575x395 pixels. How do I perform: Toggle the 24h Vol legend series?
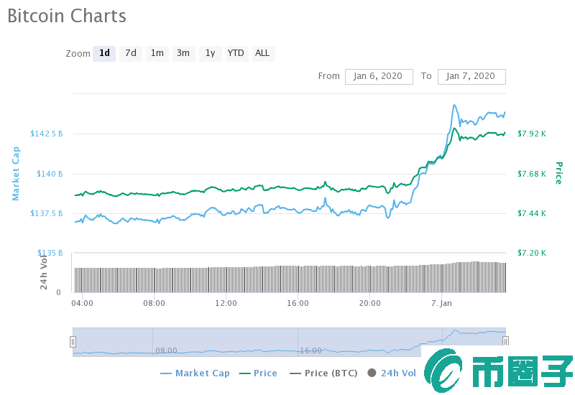[x=392, y=373]
